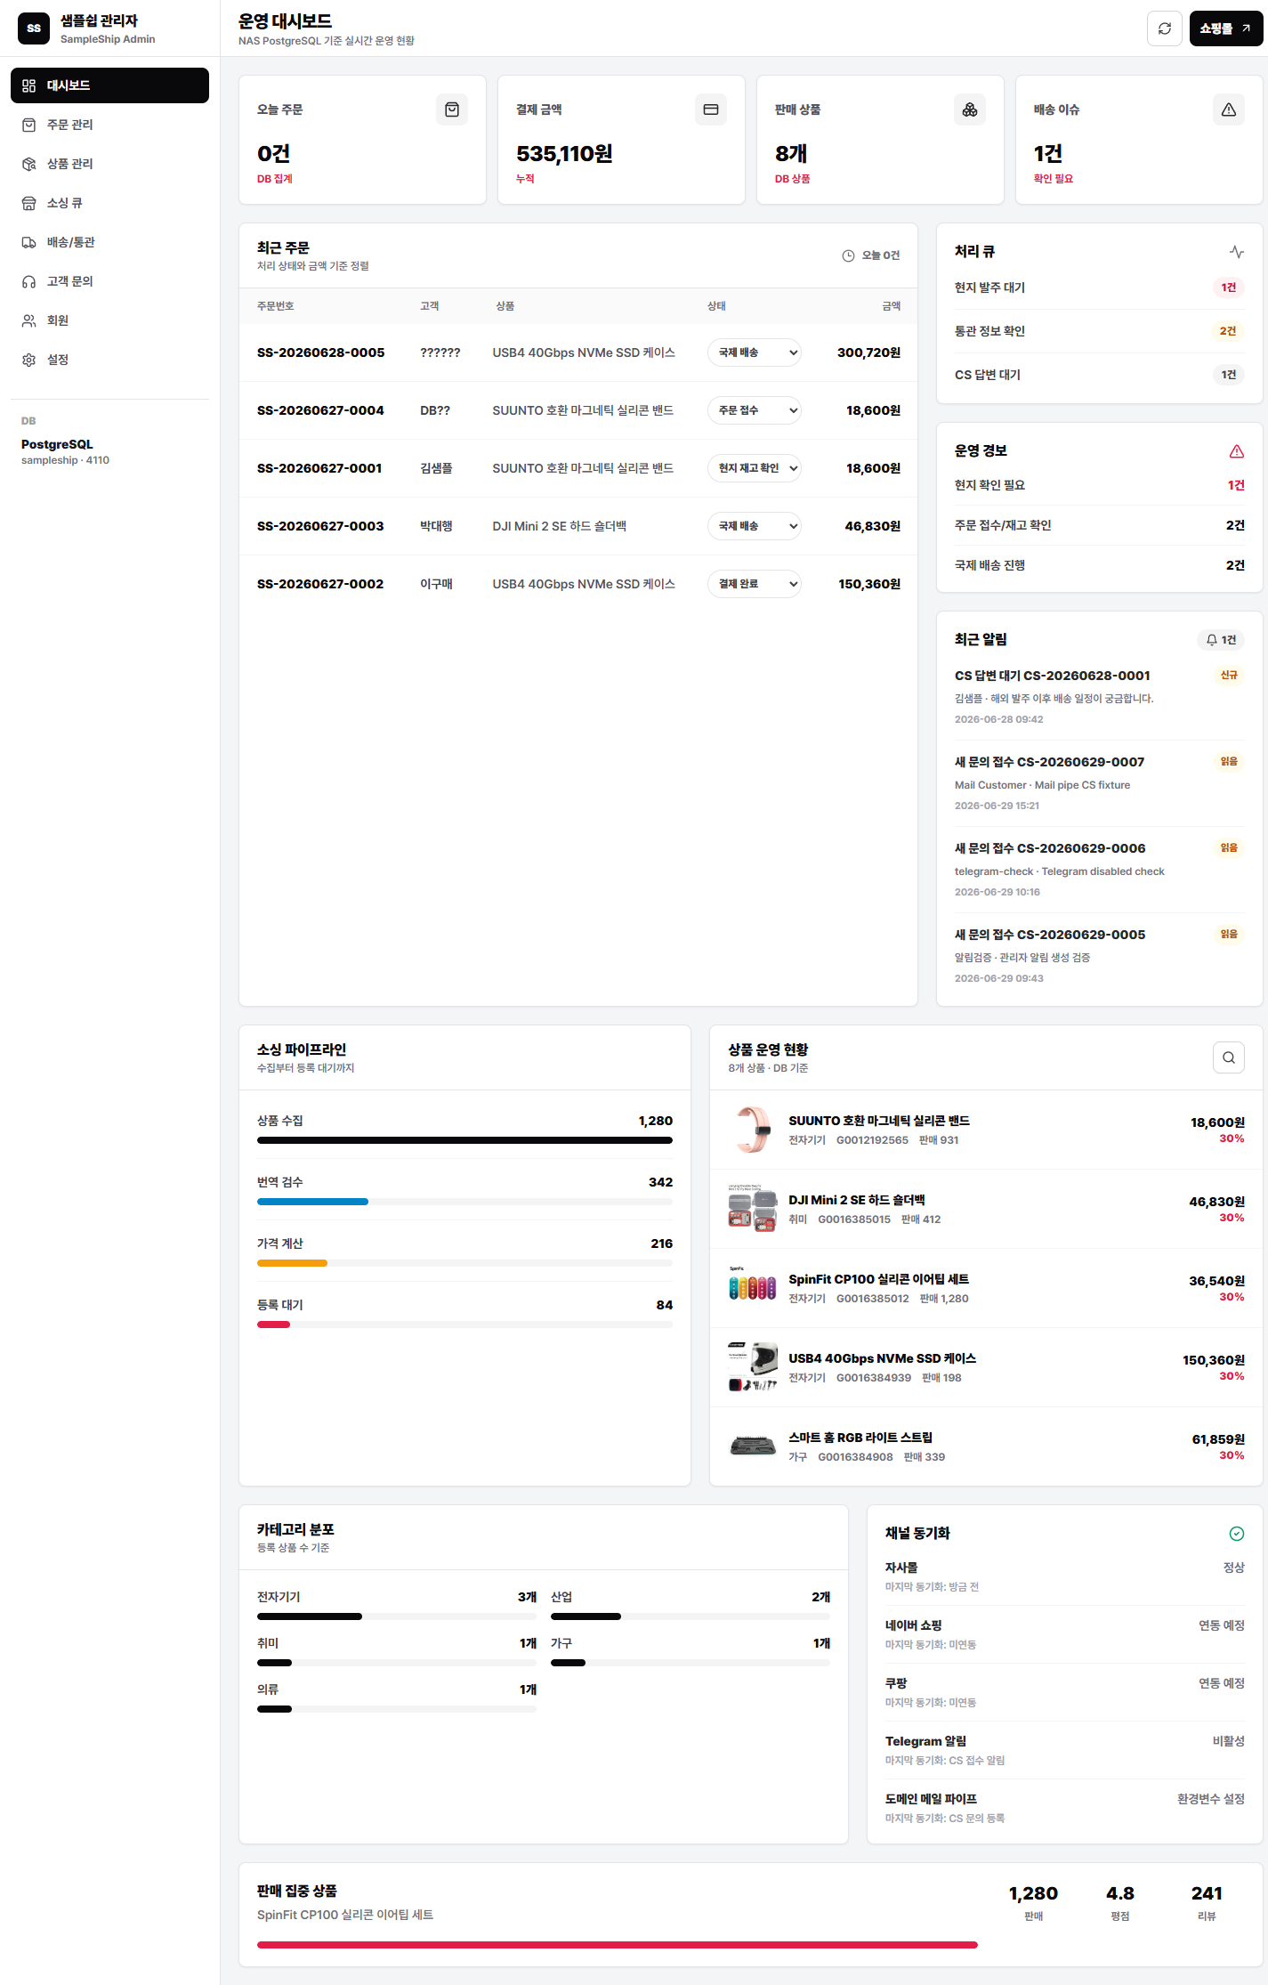The height and width of the screenshot is (1985, 1268).
Task: Click the 전자기기 category bar
Action: [x=397, y=1616]
